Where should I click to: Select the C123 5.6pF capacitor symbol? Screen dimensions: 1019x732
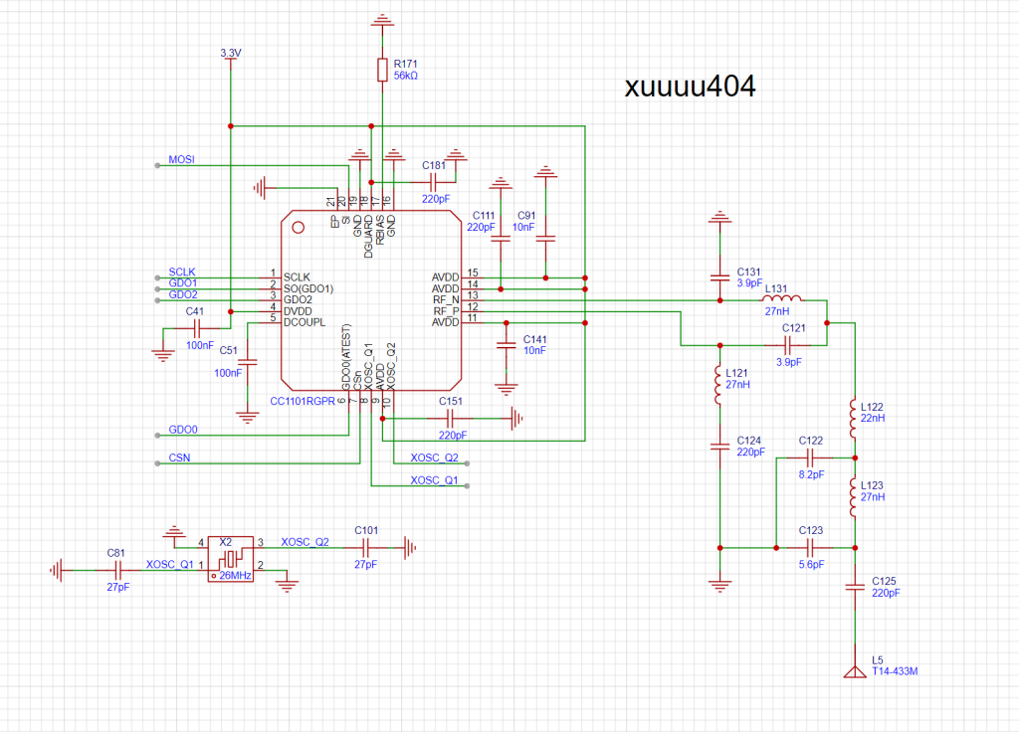810,547
